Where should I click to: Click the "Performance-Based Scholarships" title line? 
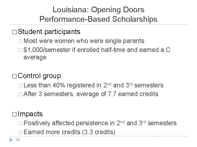pos(99,19)
